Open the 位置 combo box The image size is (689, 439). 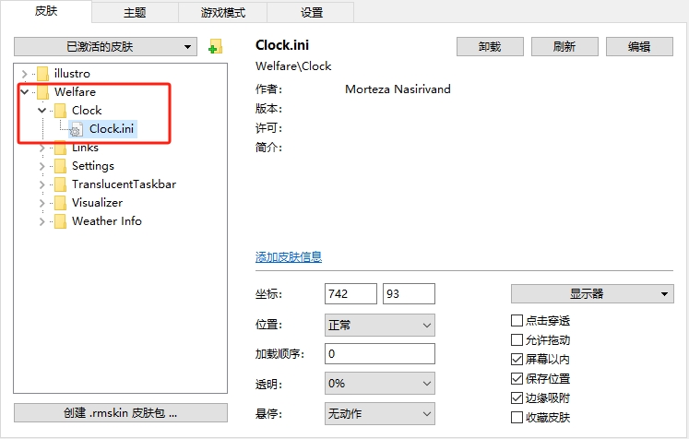tap(379, 325)
